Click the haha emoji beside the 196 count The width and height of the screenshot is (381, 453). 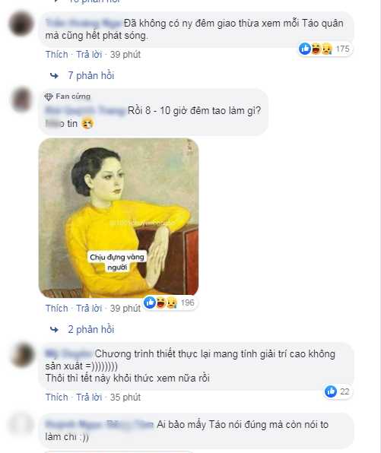pos(160,303)
